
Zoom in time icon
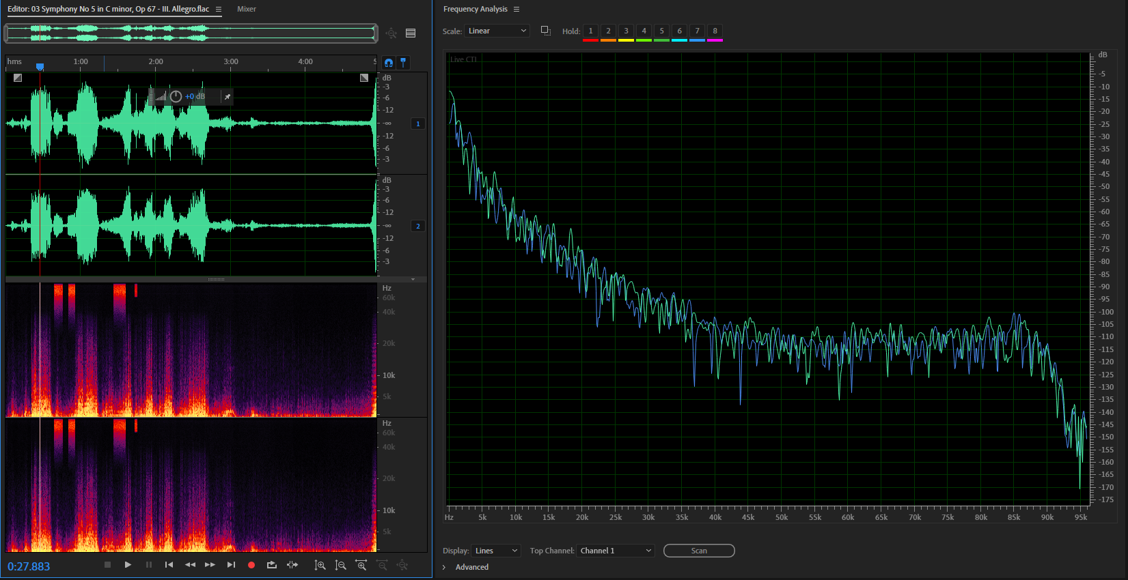(x=361, y=565)
